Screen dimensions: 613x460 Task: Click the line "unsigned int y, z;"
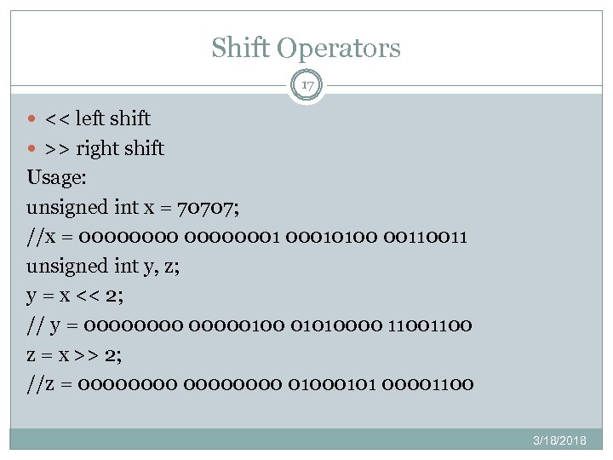(x=111, y=266)
